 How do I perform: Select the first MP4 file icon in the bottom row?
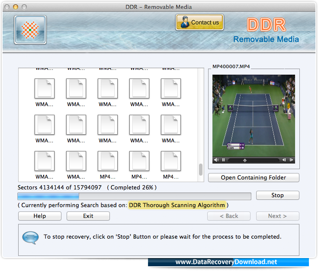click(108, 161)
